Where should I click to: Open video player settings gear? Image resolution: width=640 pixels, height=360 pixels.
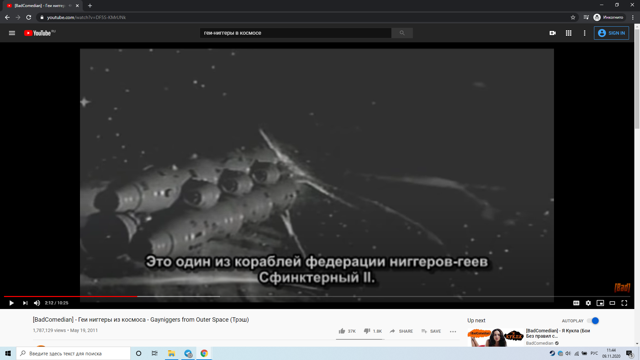(x=588, y=303)
